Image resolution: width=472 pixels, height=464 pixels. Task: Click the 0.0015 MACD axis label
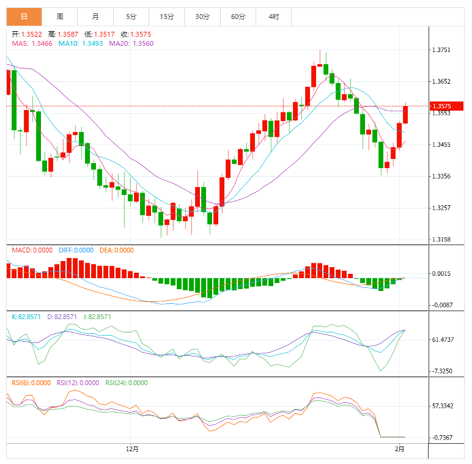(x=441, y=273)
